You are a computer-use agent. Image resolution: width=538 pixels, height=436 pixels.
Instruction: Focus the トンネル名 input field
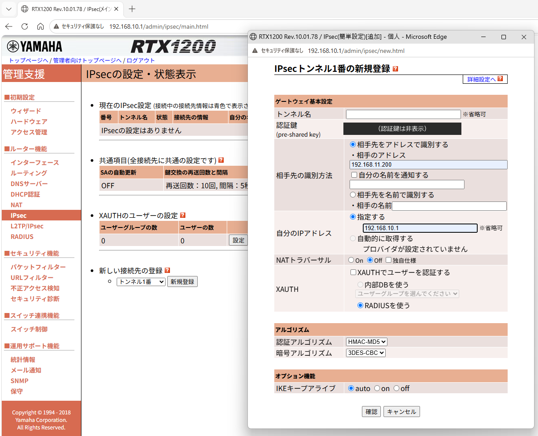403,114
